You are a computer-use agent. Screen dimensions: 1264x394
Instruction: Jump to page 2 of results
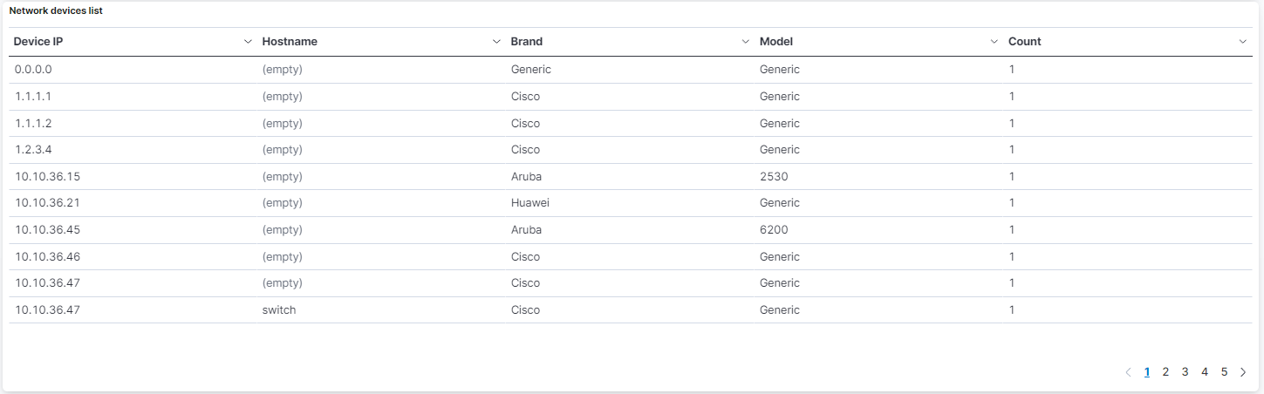pyautogui.click(x=1165, y=372)
